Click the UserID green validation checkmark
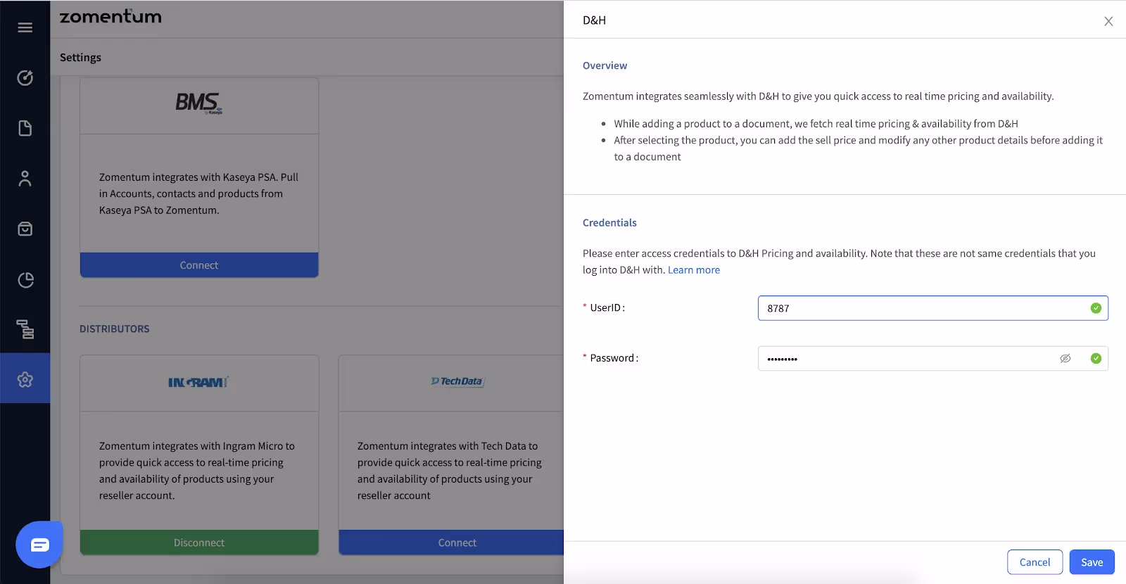The height and width of the screenshot is (584, 1126). [1096, 308]
